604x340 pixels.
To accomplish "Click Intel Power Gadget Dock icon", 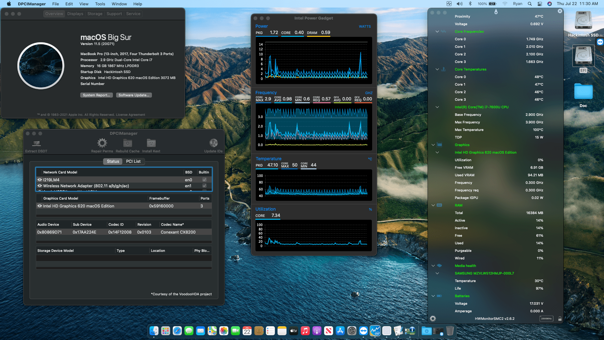I will tap(375, 331).
